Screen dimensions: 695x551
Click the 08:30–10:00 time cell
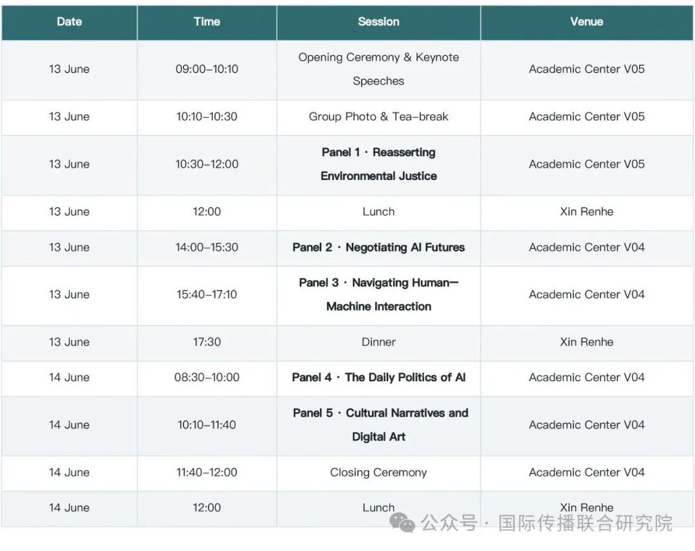coord(207,377)
